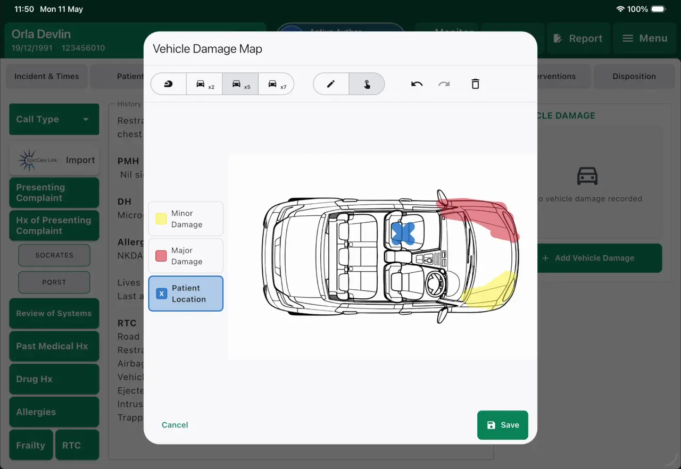Open the main Menu

(x=645, y=38)
